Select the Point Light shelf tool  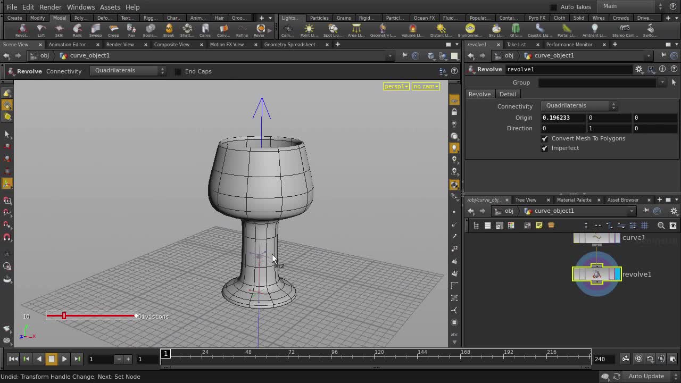(309, 29)
